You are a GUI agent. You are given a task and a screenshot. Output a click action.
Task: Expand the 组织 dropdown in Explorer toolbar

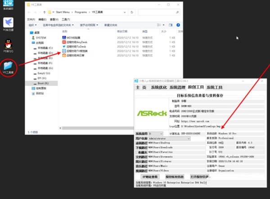31,26
